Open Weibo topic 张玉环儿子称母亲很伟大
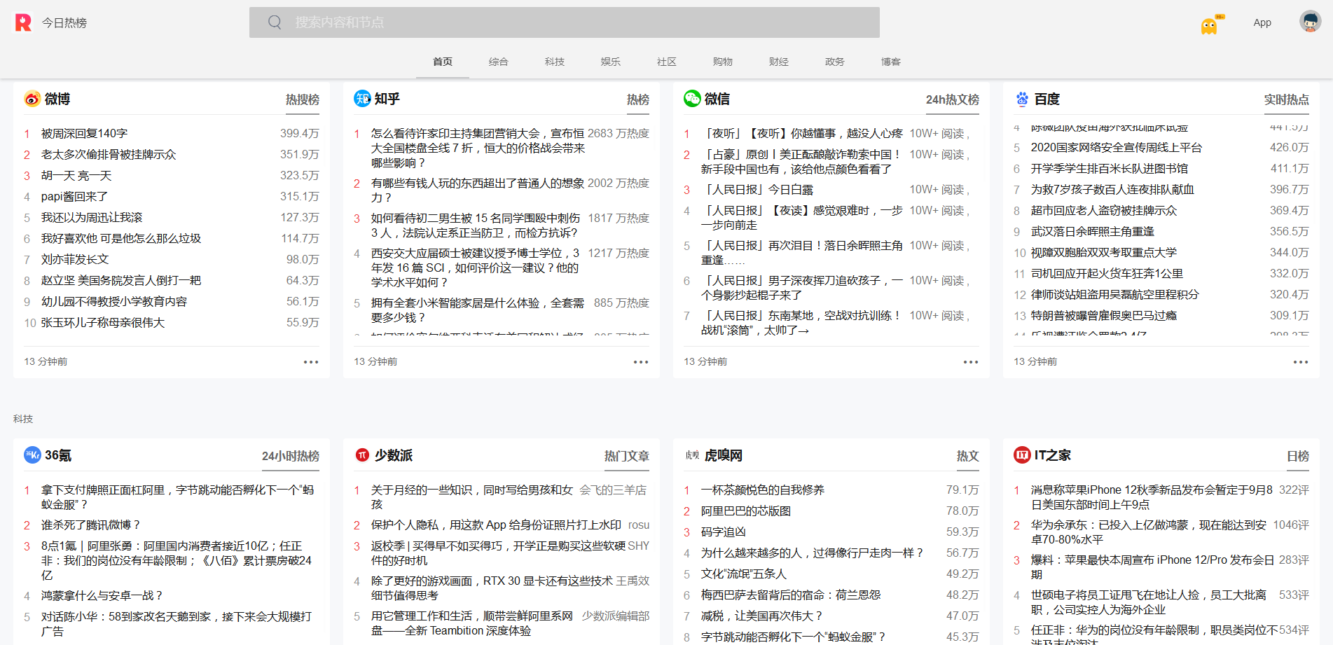1333x645 pixels. [x=103, y=322]
